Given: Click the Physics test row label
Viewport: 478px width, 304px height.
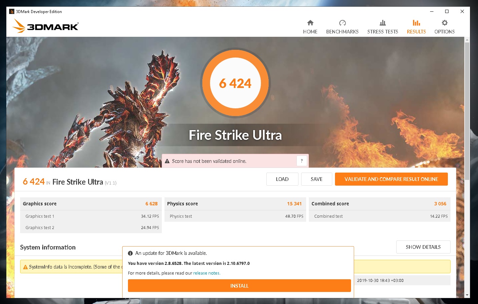Looking at the screenshot, I should [181, 216].
